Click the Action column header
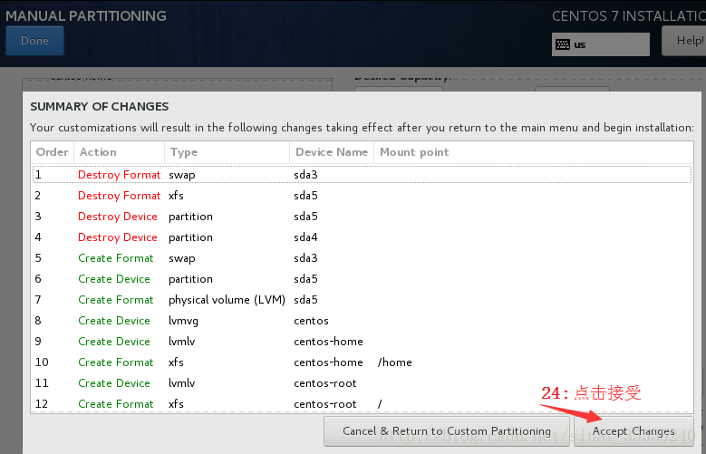The width and height of the screenshot is (706, 454). pyautogui.click(x=120, y=152)
